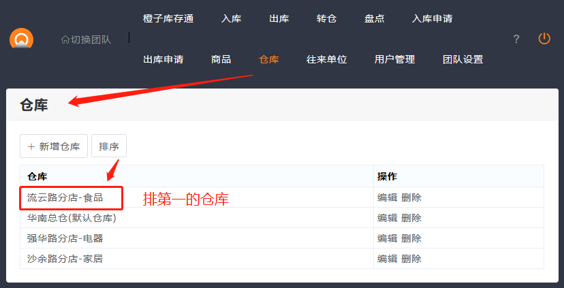564x288 pixels.
Task: Open the 团队设置 menu item
Action: (x=463, y=59)
